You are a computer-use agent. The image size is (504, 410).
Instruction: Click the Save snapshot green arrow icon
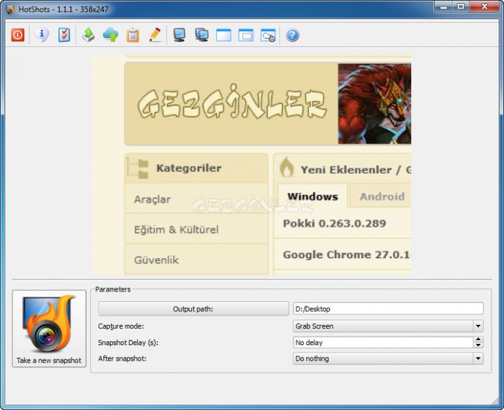[x=88, y=35]
